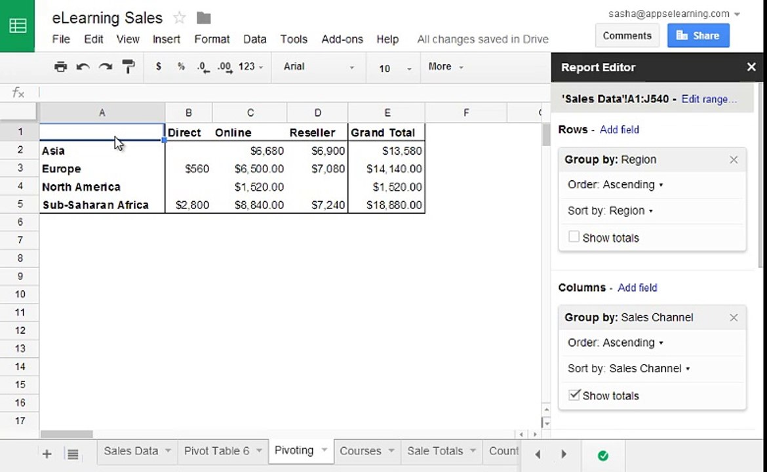Open the Format menu

[x=212, y=39]
